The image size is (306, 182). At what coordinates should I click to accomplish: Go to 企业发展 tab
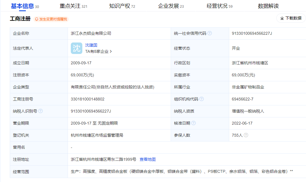(168, 6)
